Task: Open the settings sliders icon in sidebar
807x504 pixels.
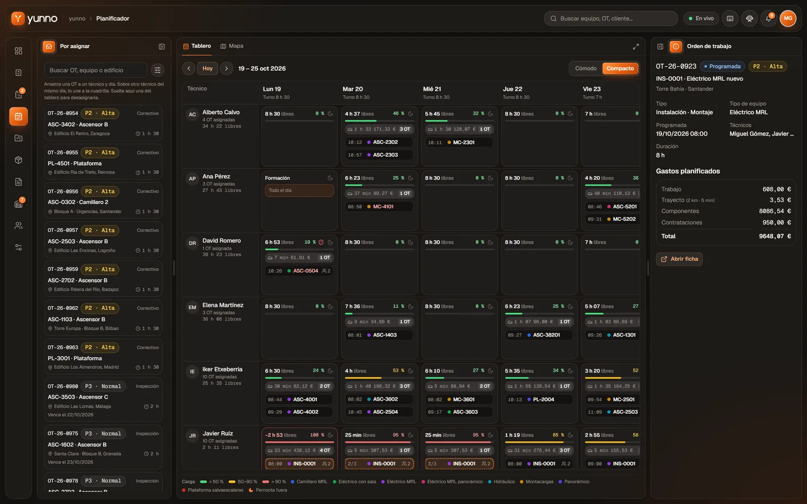Action: [19, 247]
